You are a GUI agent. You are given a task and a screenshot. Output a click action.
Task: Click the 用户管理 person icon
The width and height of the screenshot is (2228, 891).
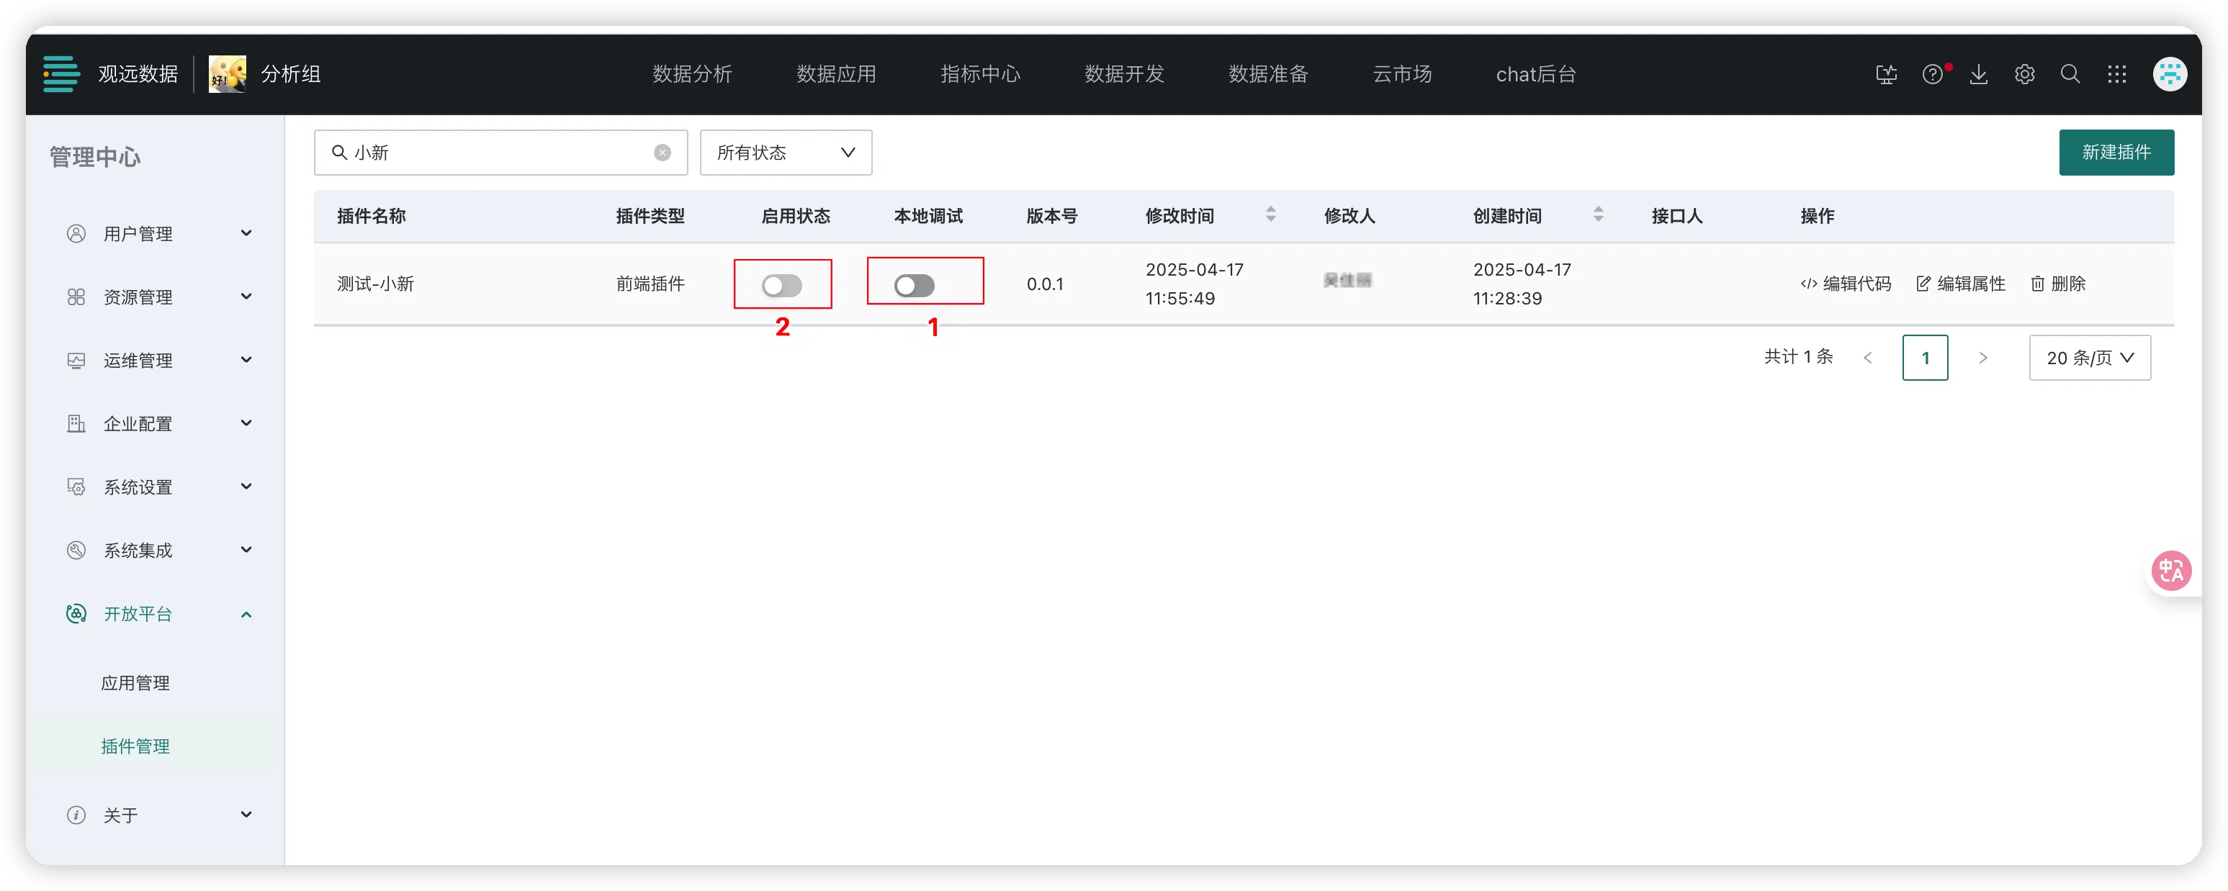(76, 233)
